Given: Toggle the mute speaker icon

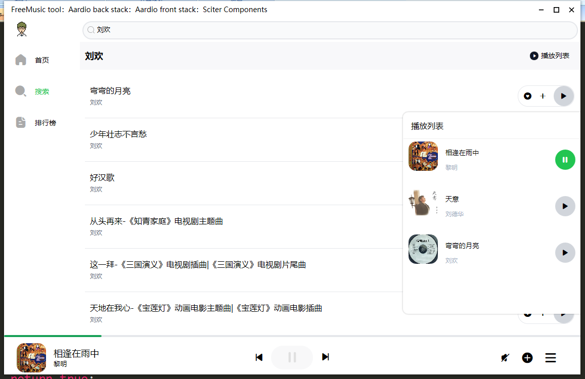Looking at the screenshot, I should (505, 358).
